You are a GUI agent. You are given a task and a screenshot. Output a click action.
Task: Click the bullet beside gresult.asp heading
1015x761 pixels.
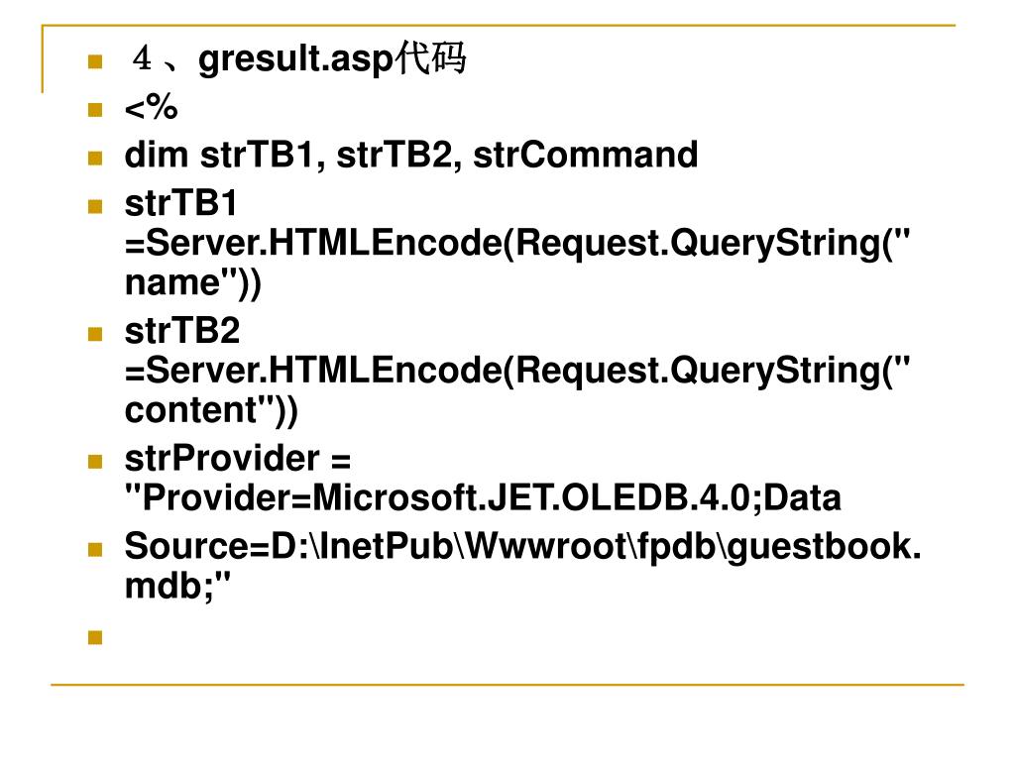pos(95,61)
